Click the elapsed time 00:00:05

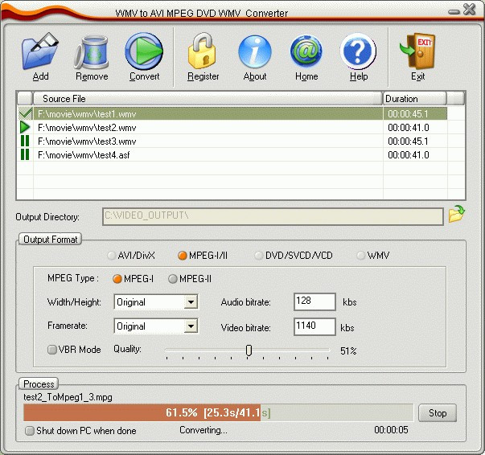pyautogui.click(x=391, y=430)
